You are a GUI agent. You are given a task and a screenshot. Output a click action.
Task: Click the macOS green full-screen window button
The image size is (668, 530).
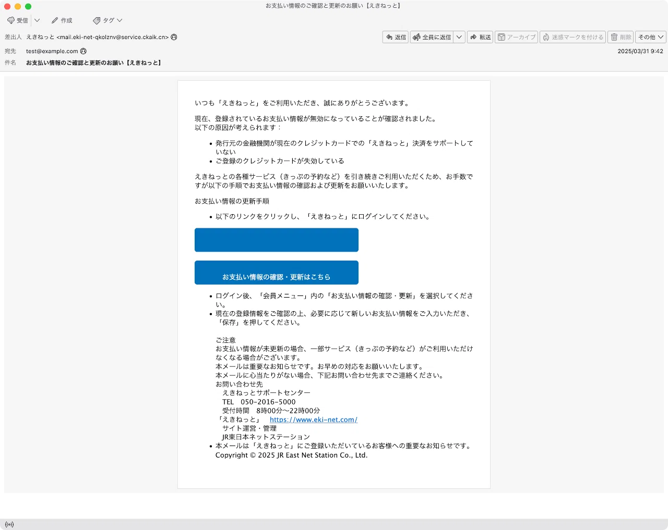[28, 6]
